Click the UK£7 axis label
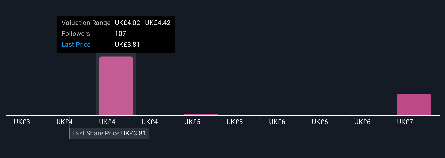The height and width of the screenshot is (158, 445). (x=405, y=122)
